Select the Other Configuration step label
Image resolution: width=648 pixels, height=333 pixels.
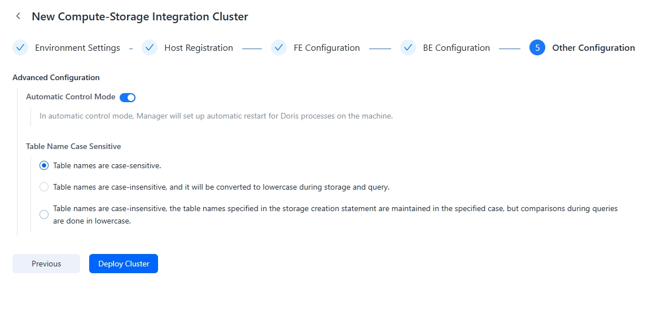pyautogui.click(x=593, y=47)
